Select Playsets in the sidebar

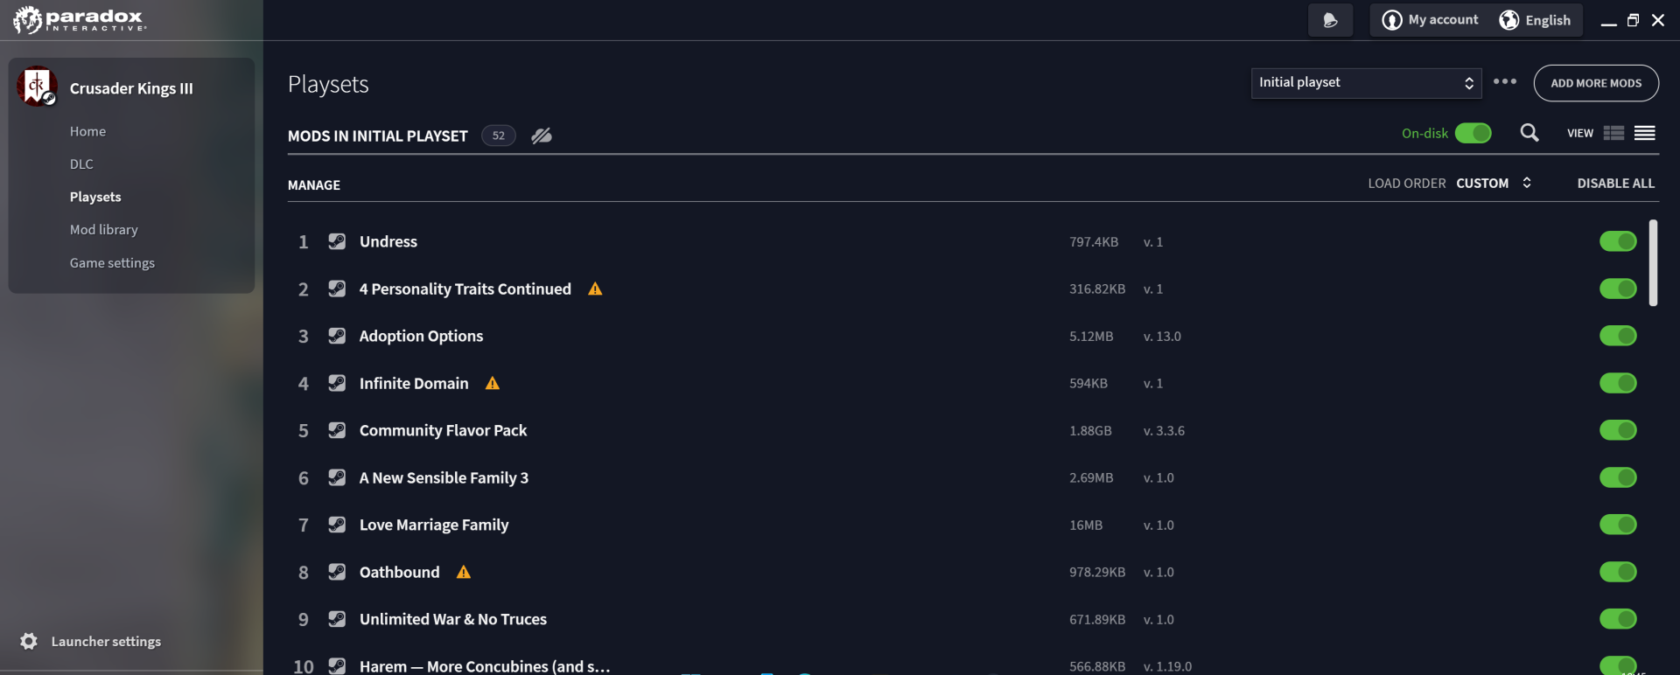point(95,197)
